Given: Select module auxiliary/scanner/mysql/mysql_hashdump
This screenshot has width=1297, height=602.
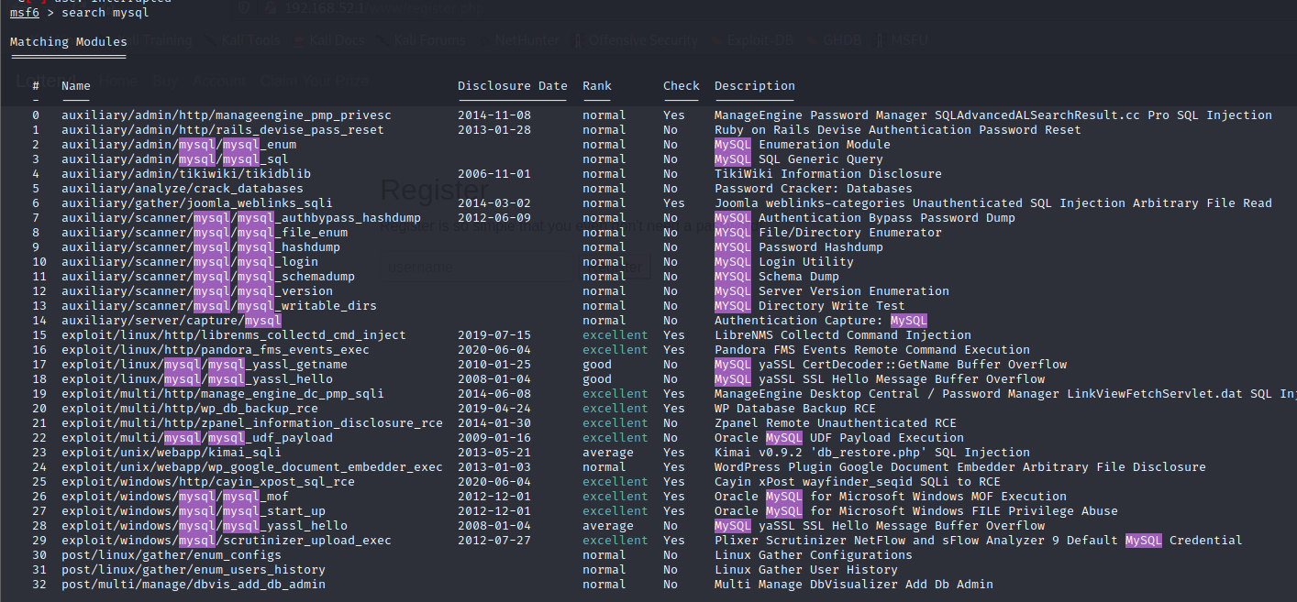Looking at the screenshot, I should click(x=201, y=247).
